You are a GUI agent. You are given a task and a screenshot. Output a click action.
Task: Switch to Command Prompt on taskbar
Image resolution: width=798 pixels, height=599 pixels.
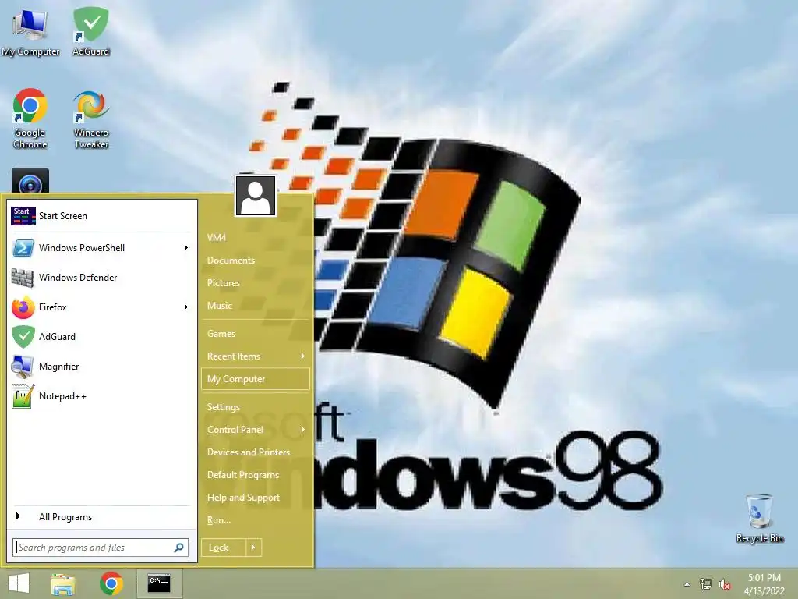(x=159, y=583)
